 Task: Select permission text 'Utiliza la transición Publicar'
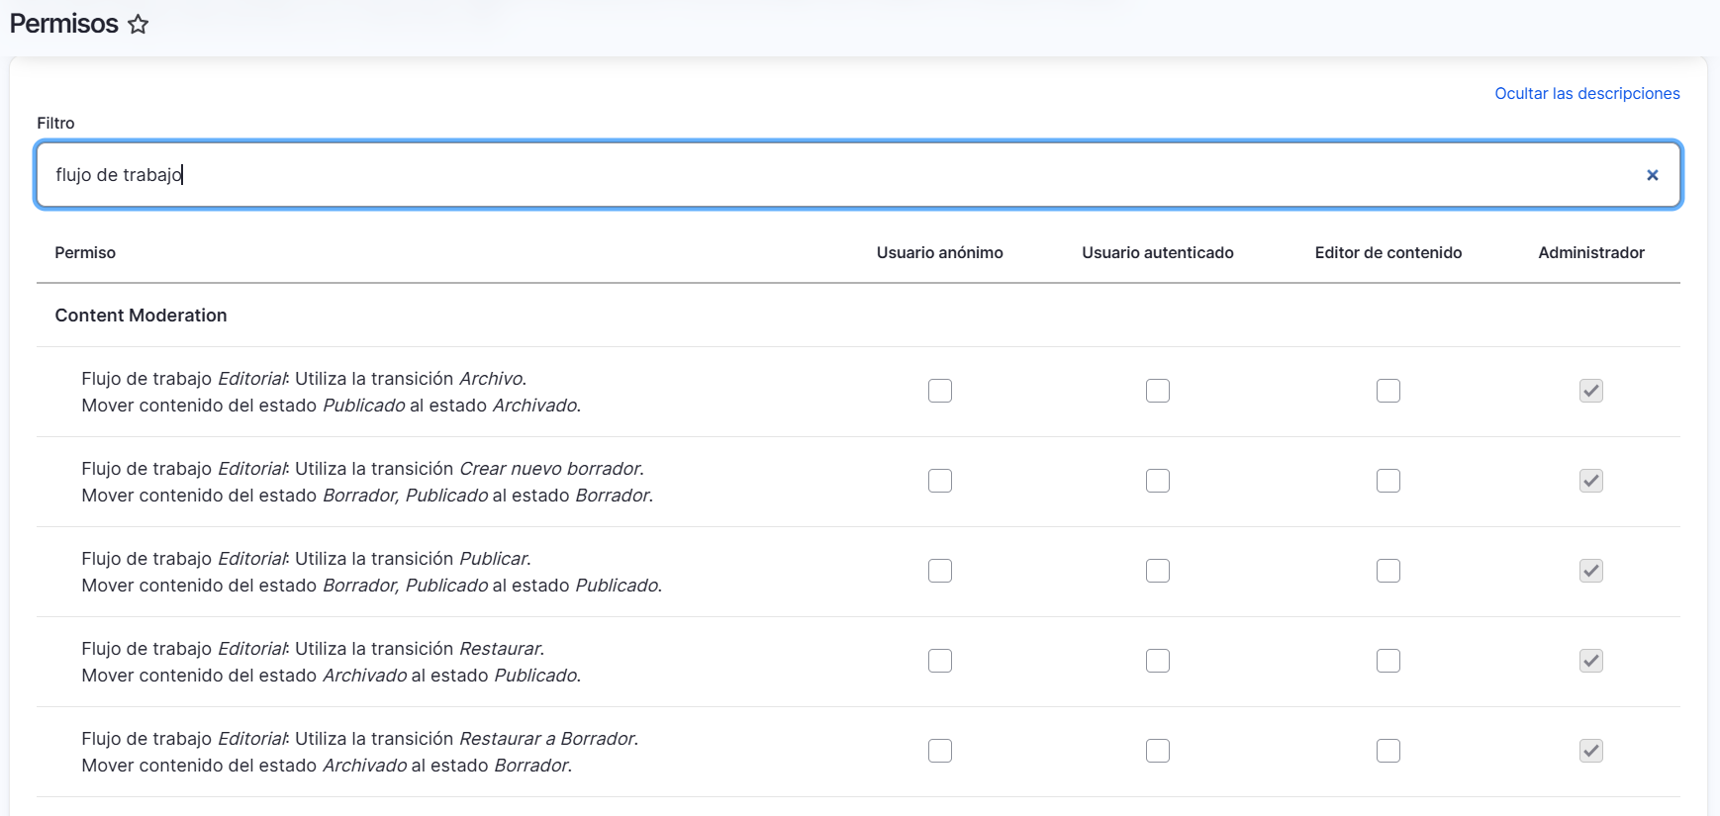(x=413, y=559)
